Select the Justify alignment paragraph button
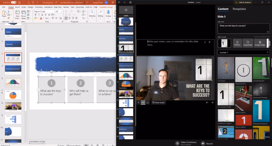 (x=76, y=18)
